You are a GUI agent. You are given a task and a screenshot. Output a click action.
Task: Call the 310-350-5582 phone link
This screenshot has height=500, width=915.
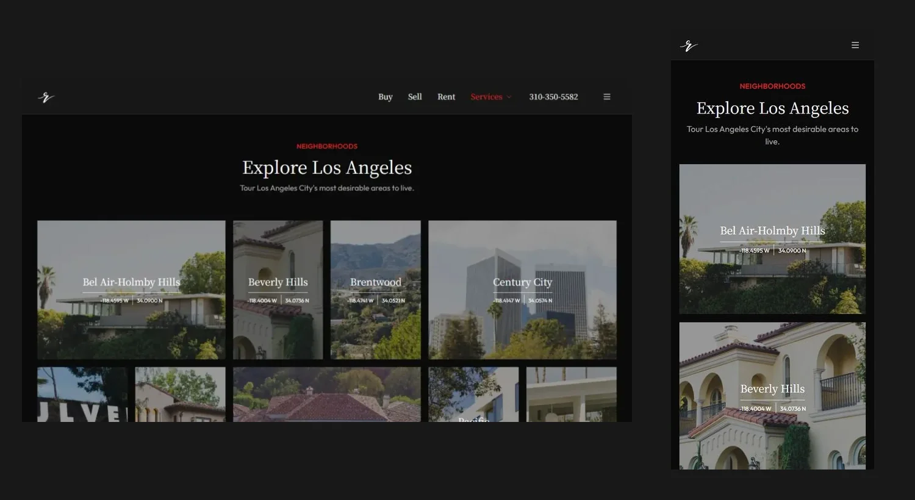[x=553, y=97]
